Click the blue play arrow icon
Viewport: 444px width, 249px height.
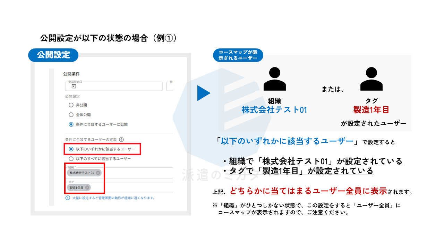coord(204,93)
